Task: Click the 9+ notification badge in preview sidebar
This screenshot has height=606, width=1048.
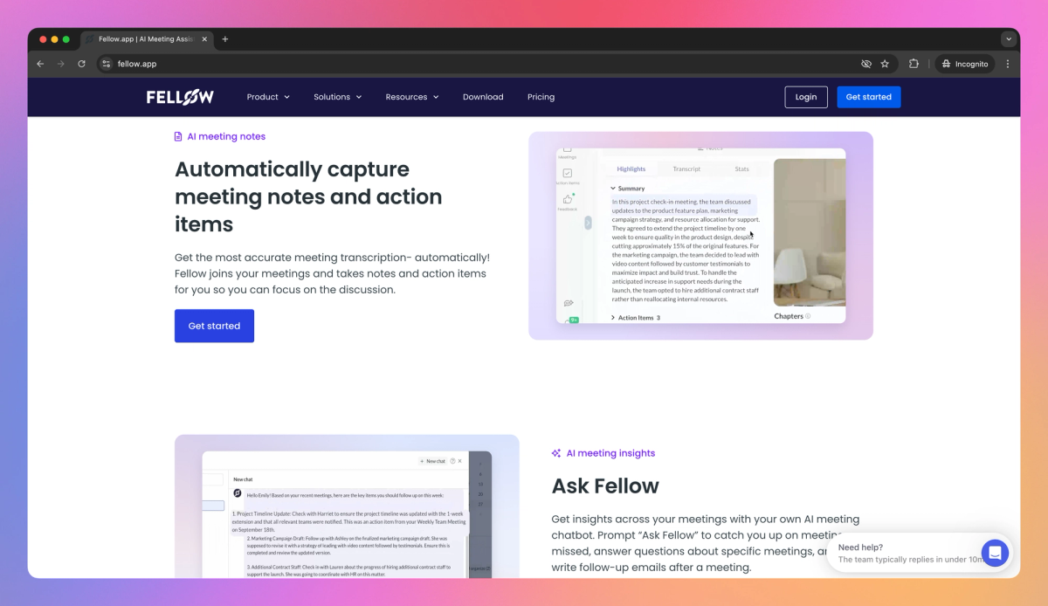Action: [x=573, y=320]
